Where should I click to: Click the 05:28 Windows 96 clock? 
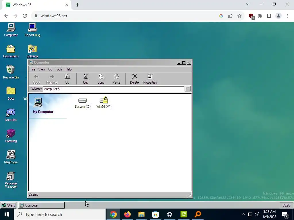[x=286, y=205]
